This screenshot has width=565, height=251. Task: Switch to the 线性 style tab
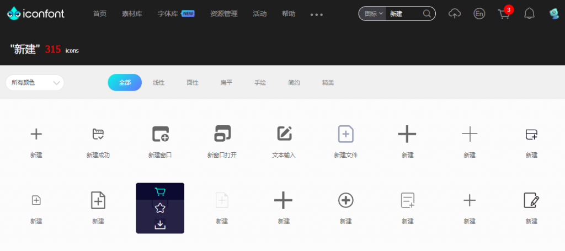pos(159,83)
